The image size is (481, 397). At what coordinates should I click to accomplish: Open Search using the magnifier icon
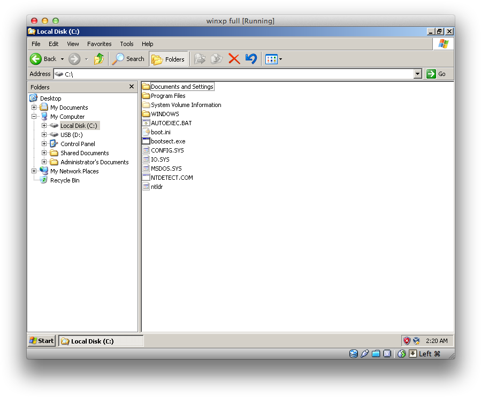pos(118,59)
